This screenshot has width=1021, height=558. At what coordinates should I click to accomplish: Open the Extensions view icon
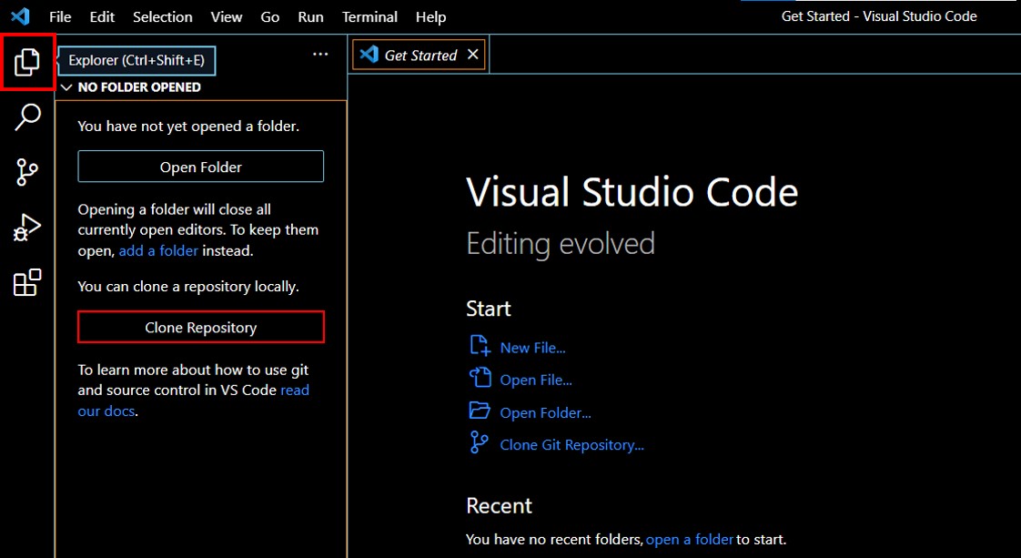[x=27, y=282]
